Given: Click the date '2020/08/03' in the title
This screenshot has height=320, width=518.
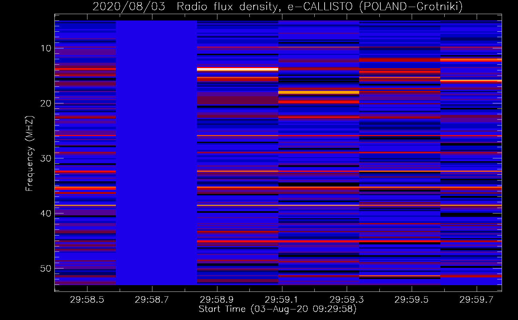Looking at the screenshot, I should (129, 6).
